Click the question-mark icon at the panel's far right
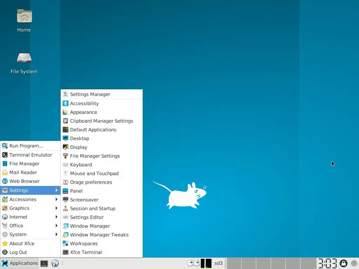 (x=354, y=263)
